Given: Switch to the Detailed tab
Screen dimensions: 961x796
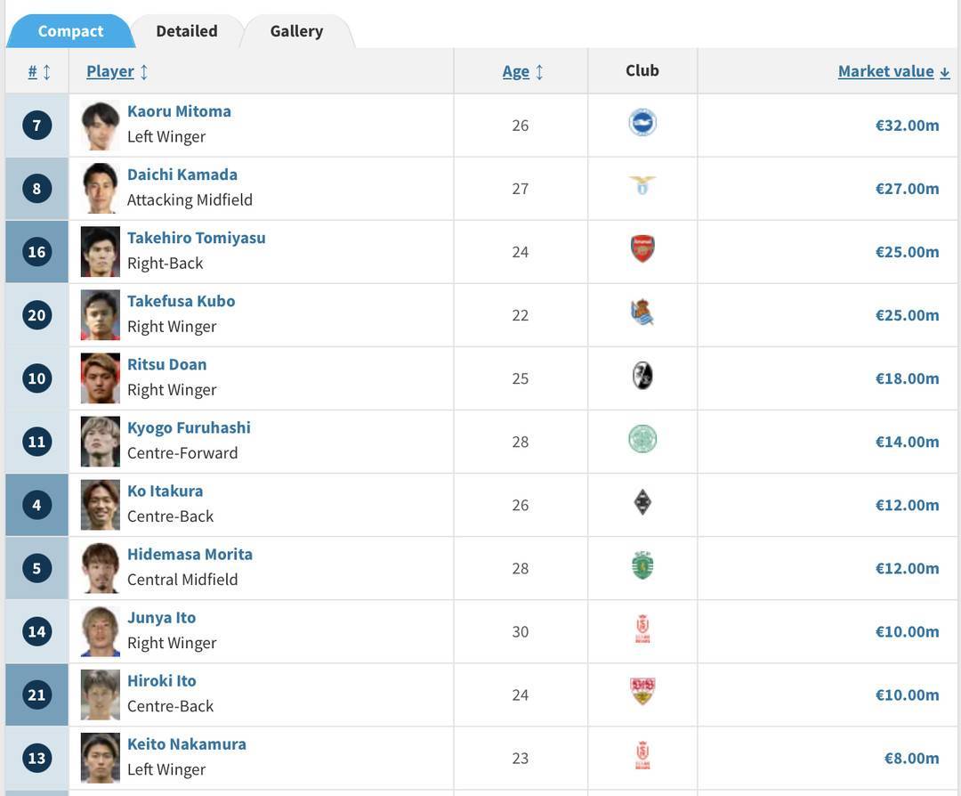Looking at the screenshot, I should click(187, 31).
